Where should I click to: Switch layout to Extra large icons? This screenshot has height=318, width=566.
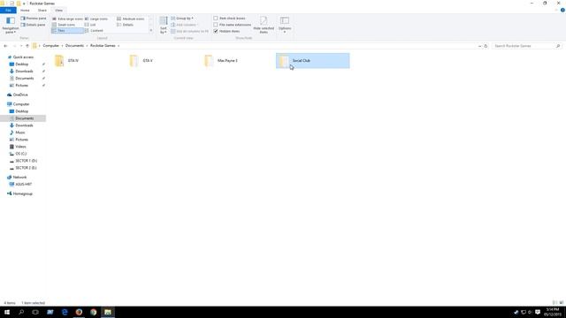tap(67, 19)
